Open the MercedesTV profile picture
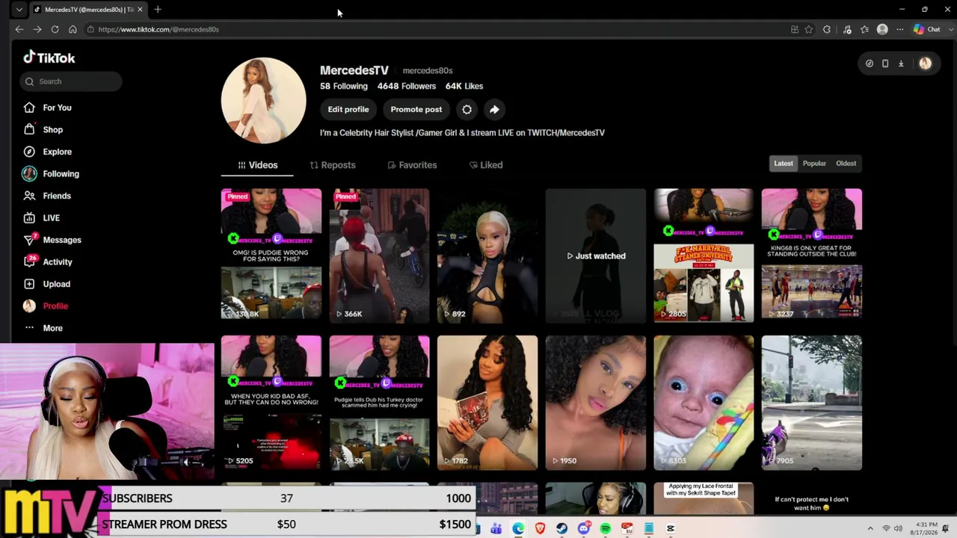 pyautogui.click(x=263, y=101)
